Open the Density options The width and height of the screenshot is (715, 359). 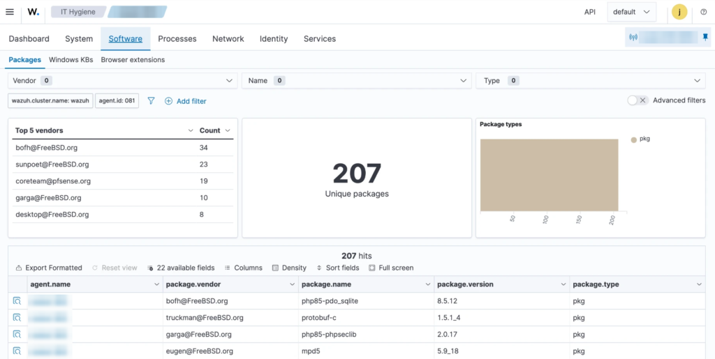[x=289, y=268]
